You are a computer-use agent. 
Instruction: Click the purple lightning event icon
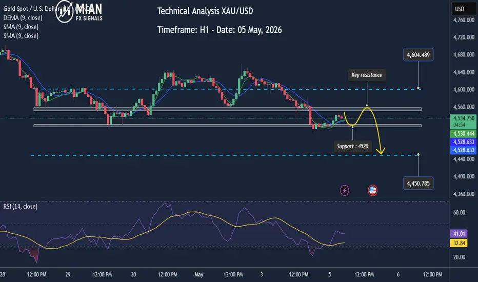345,191
